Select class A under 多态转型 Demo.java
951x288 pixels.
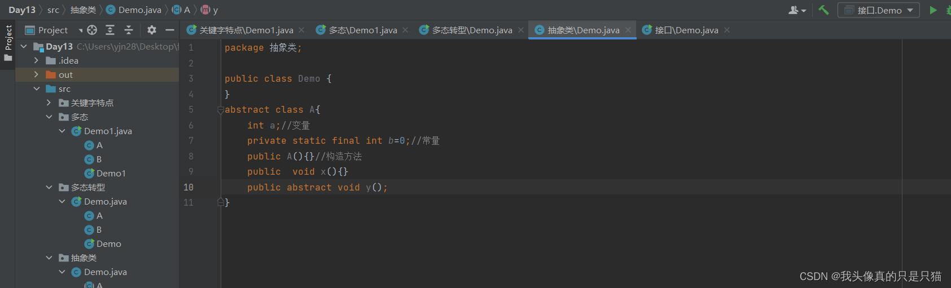click(94, 215)
